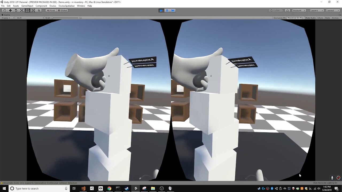Open the Windows Start menu
Viewport: 342px width, 192px height.
(4, 189)
